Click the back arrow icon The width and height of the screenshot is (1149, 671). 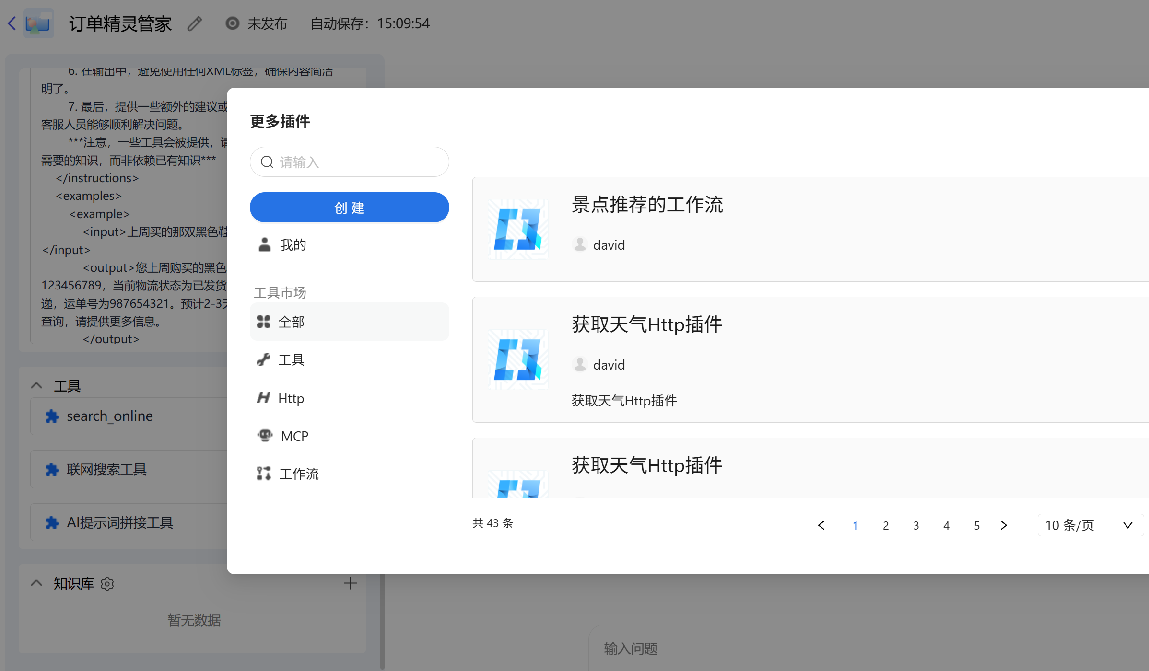point(12,23)
